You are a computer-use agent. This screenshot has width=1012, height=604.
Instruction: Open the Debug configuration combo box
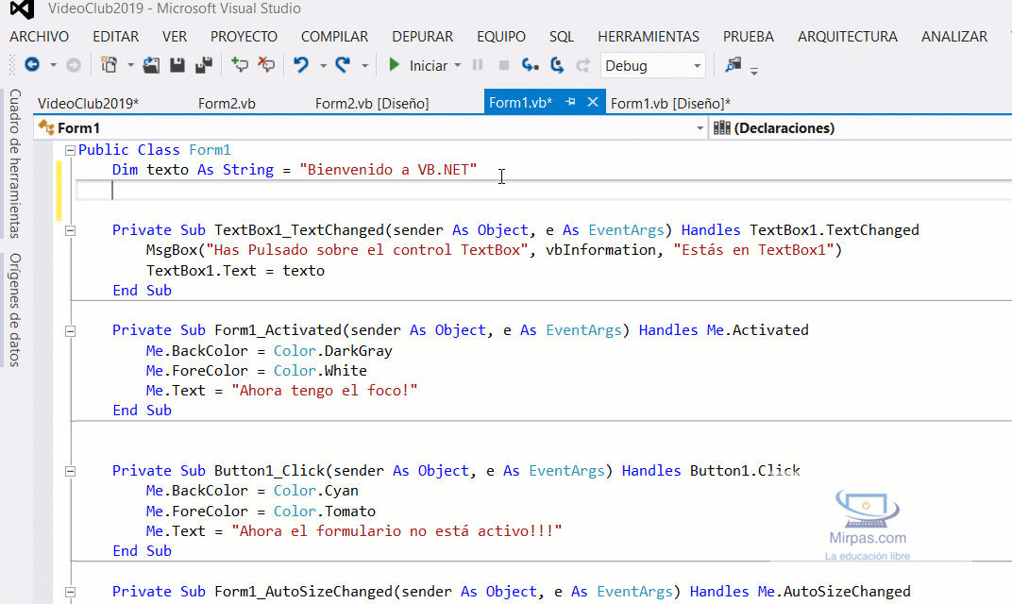coord(652,65)
